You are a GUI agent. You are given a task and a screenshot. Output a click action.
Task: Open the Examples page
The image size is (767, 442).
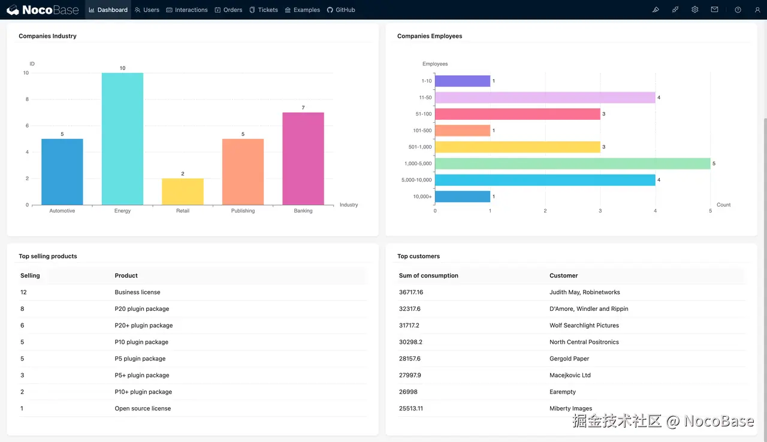pos(302,10)
